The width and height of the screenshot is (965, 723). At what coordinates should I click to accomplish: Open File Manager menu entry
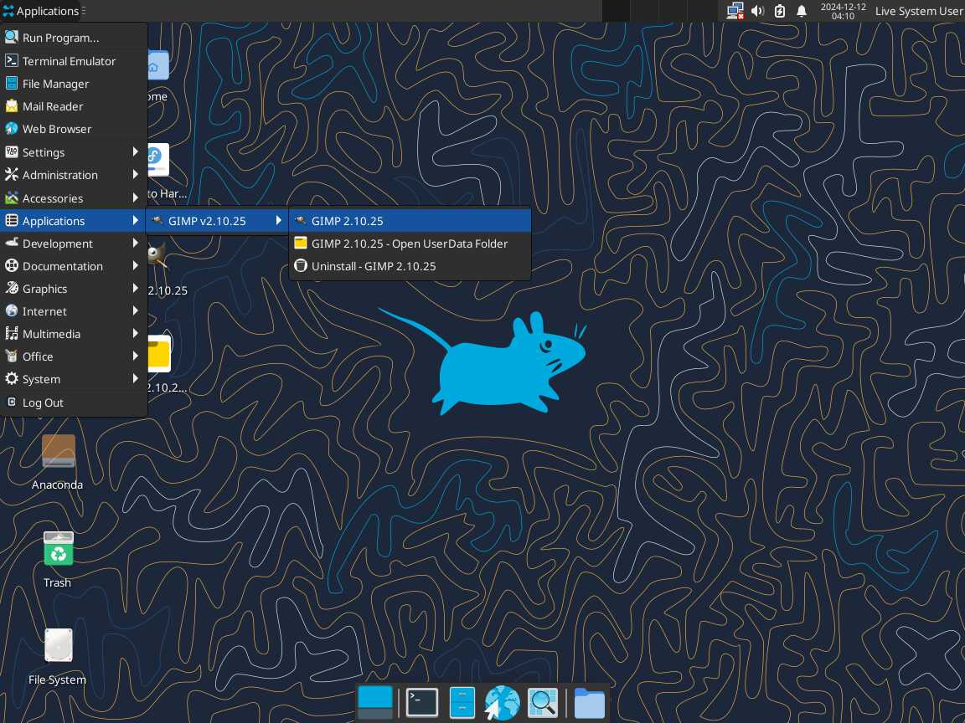coord(74,84)
